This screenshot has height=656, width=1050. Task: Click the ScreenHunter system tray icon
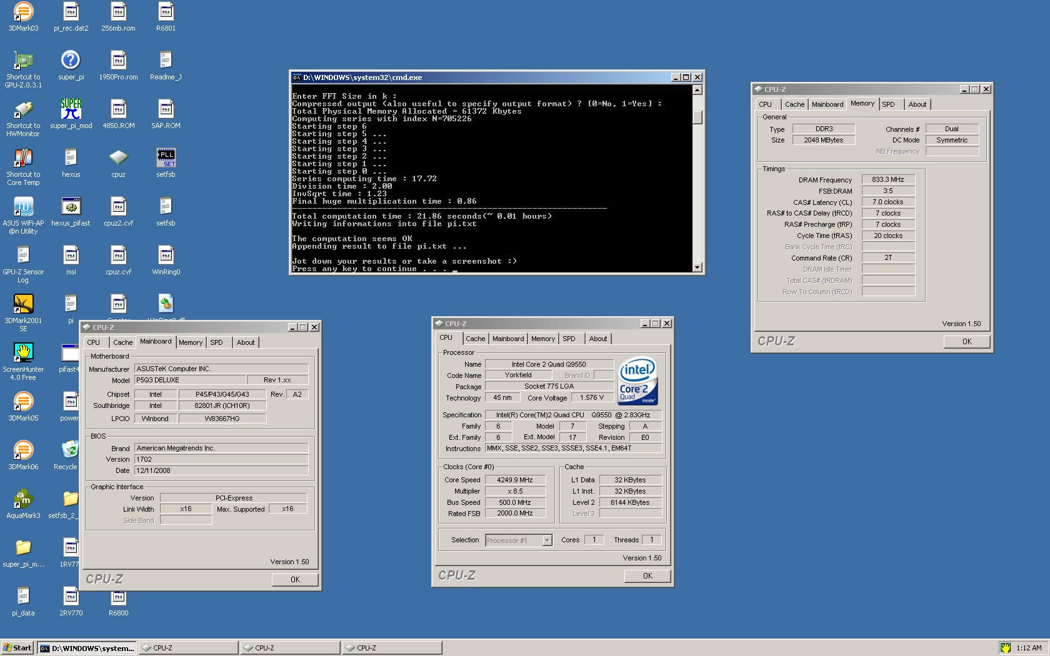click(1005, 648)
